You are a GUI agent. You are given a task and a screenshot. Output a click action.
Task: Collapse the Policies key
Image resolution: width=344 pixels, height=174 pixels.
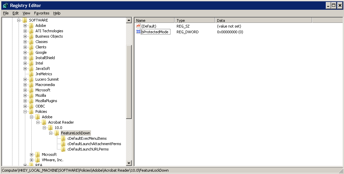pos(25,112)
